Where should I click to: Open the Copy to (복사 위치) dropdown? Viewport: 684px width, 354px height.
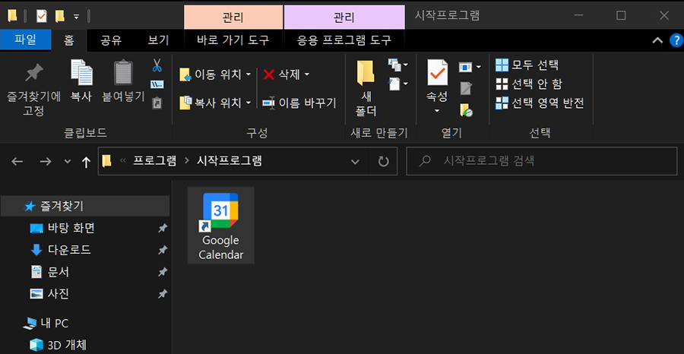pos(215,103)
